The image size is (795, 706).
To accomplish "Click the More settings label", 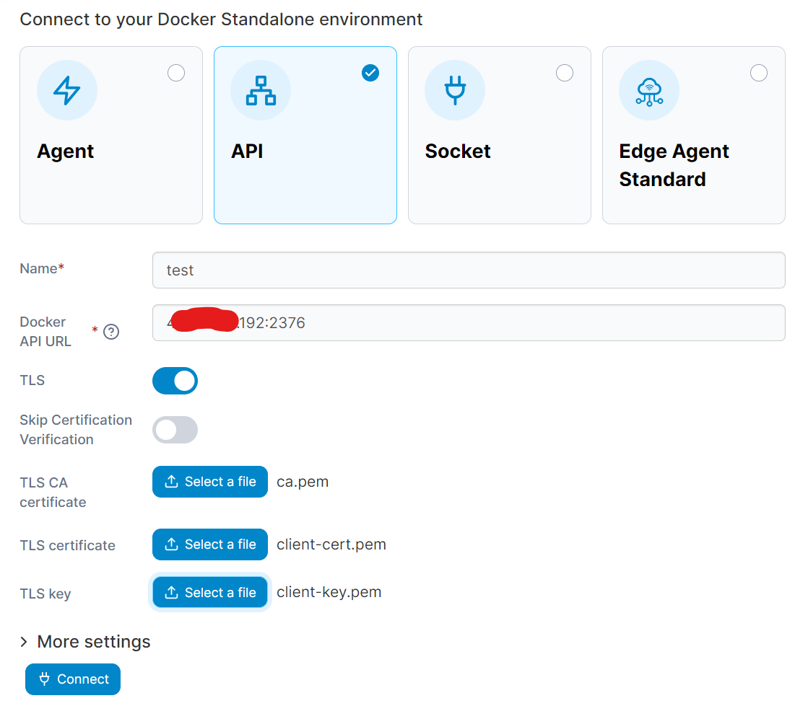I will click(x=94, y=642).
